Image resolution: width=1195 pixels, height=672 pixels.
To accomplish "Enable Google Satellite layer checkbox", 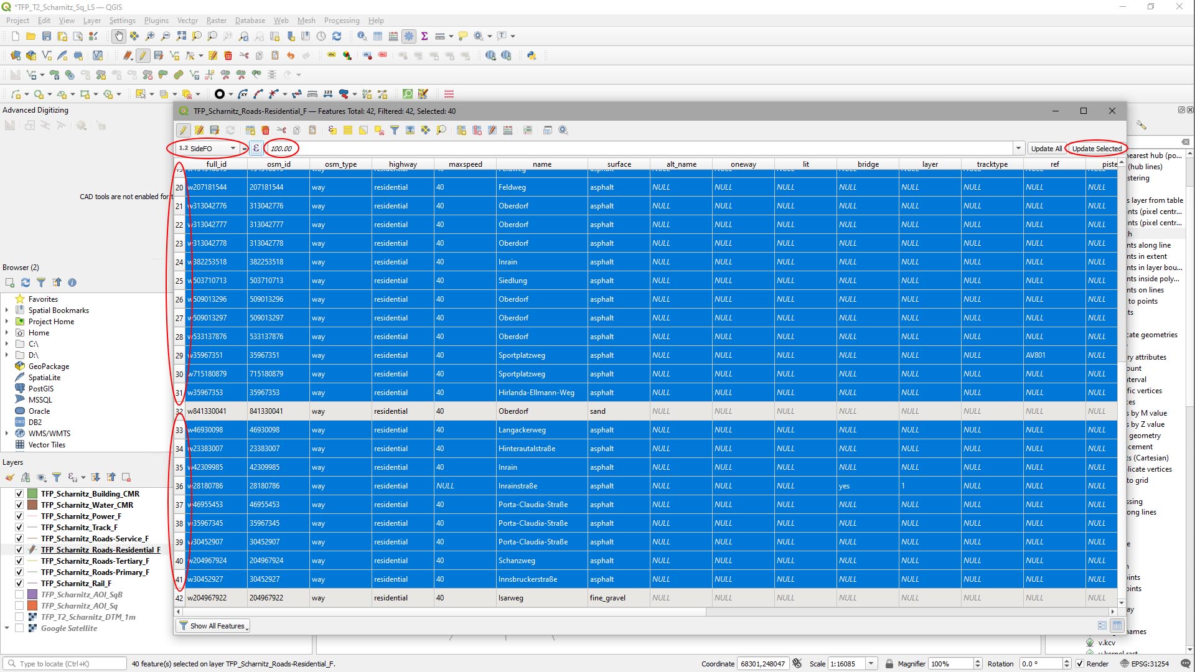I will [19, 628].
